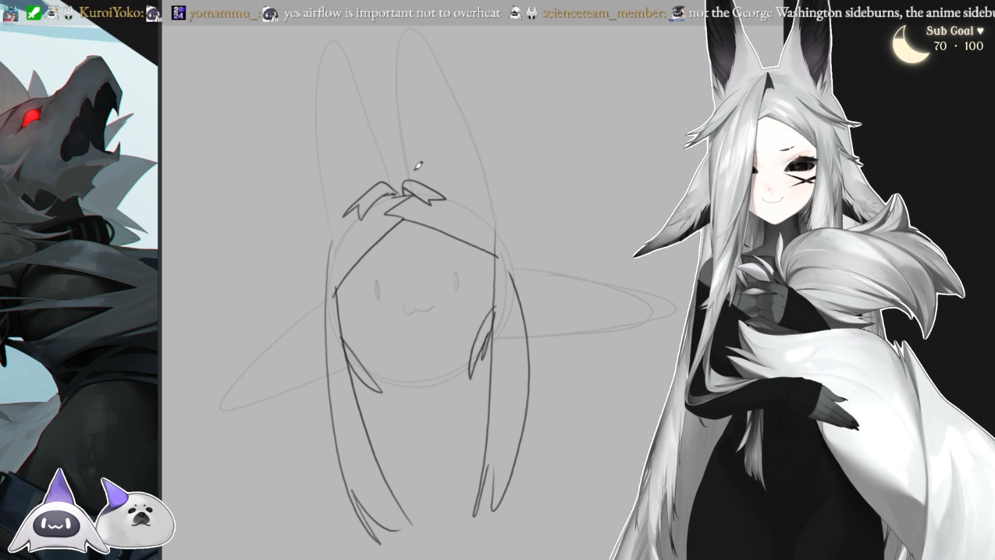Click the graduation cap emote in chat
This screenshot has width=995, height=560.
pos(677,13)
